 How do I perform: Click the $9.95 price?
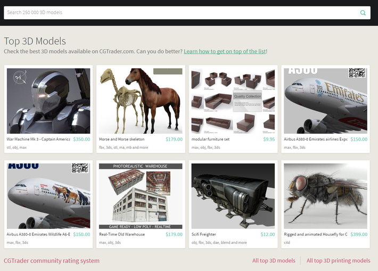pyautogui.click(x=269, y=139)
